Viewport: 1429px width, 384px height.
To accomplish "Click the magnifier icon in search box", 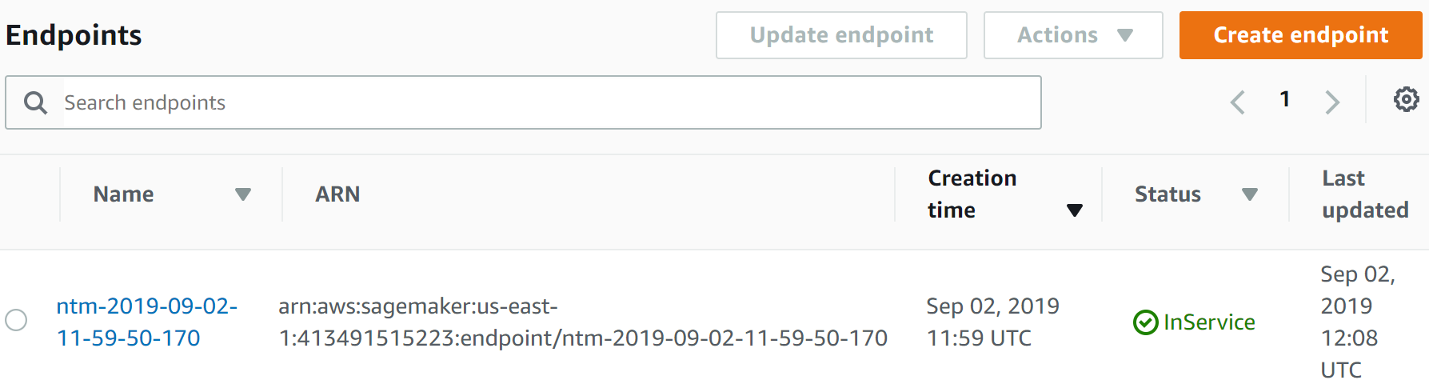I will (x=35, y=102).
